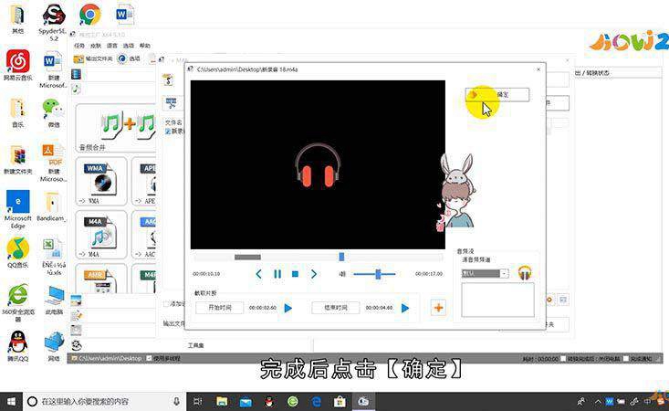Open WeChat 微信 desktop shortcut
Image resolution: width=669 pixels, height=411 pixels.
[54, 113]
